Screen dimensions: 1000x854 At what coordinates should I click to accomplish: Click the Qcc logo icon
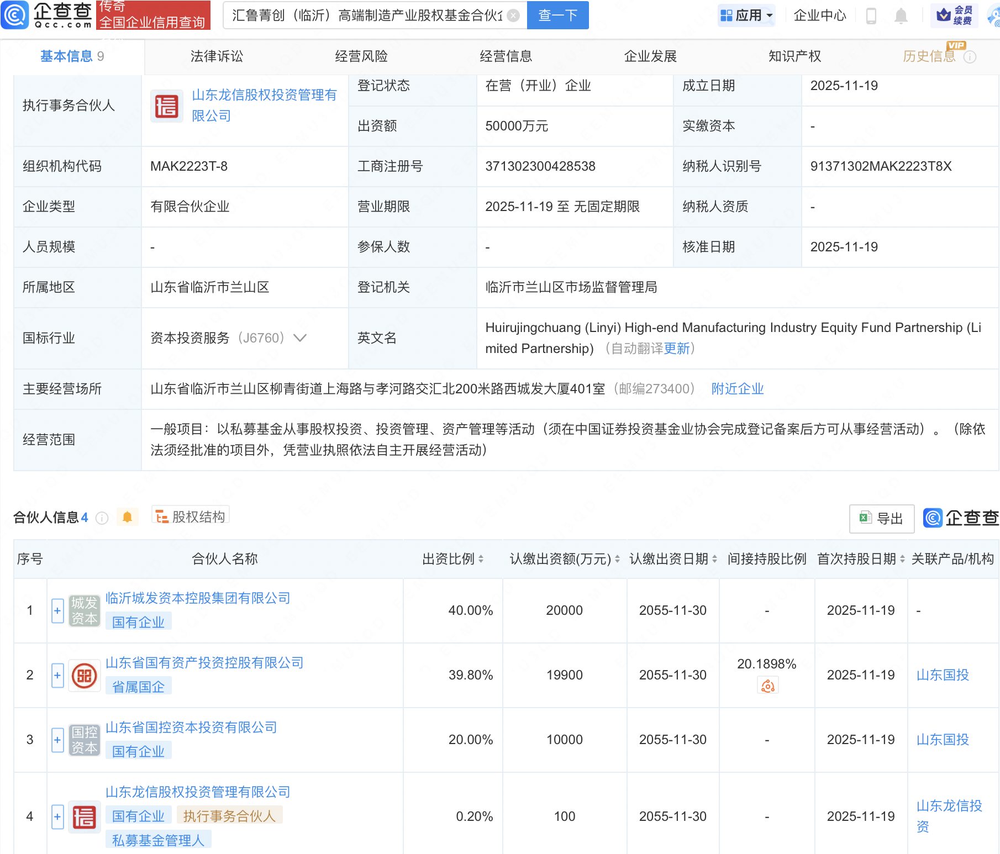tap(15, 15)
